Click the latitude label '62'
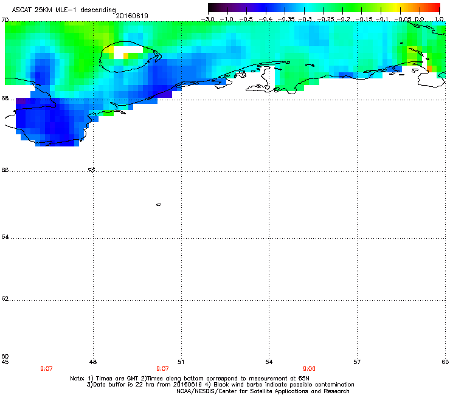Screen dimensions: 450x395 5,298
